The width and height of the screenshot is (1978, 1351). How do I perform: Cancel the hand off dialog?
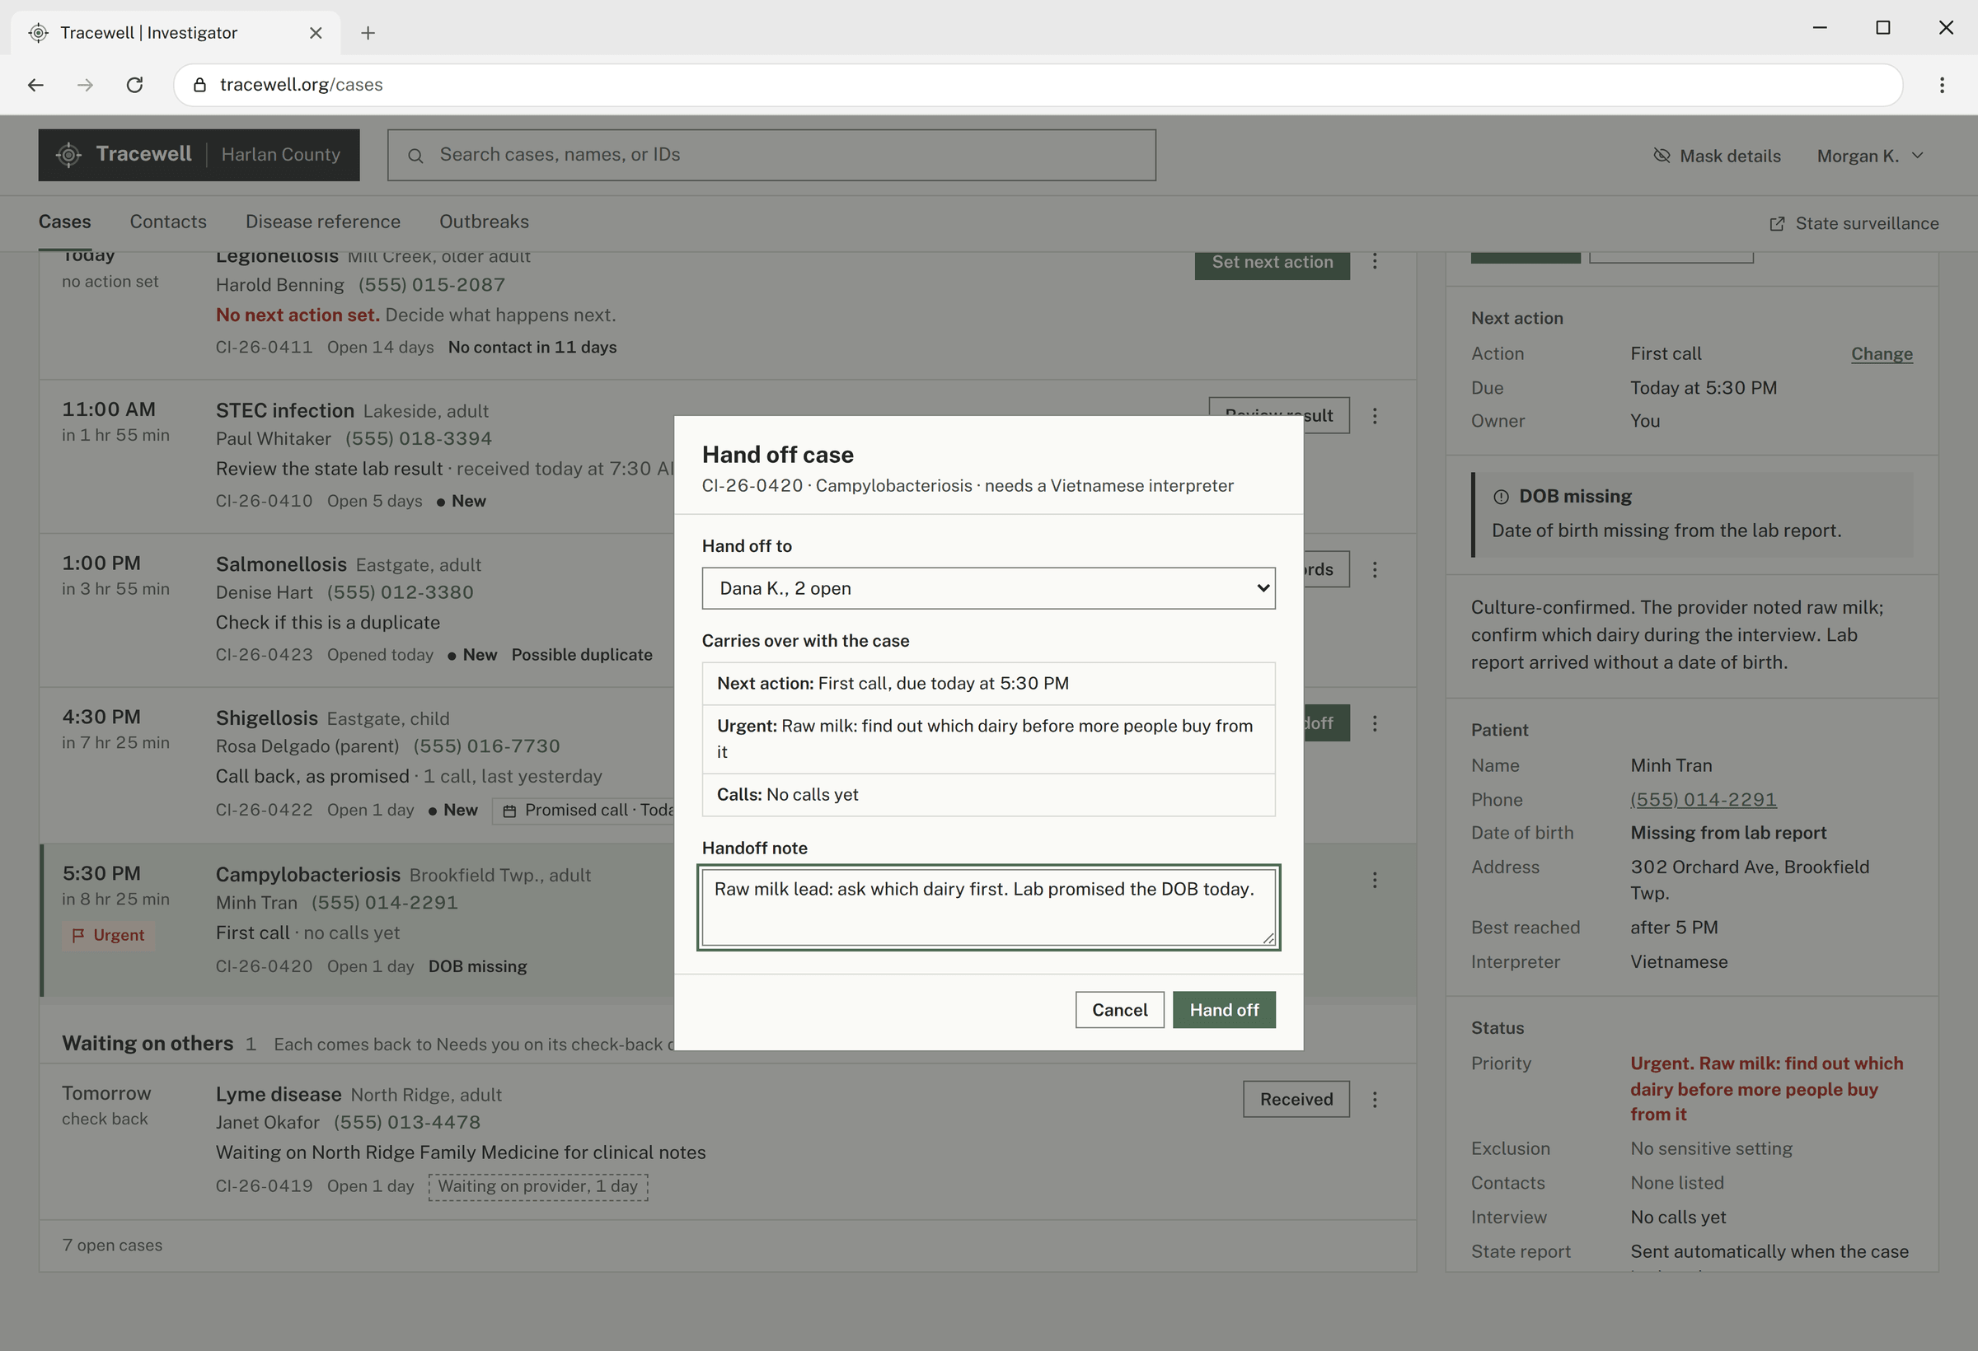[1119, 1010]
